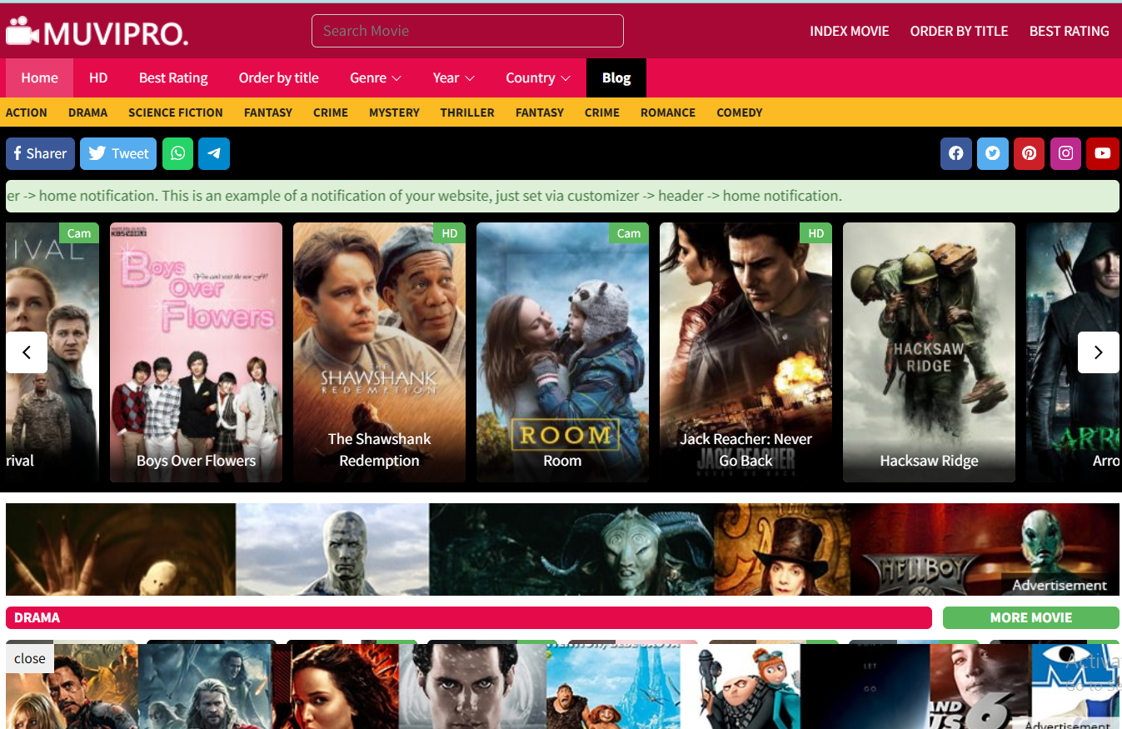The image size is (1122, 729).
Task: Open The Shawshank Redemption poster
Action: tap(379, 352)
